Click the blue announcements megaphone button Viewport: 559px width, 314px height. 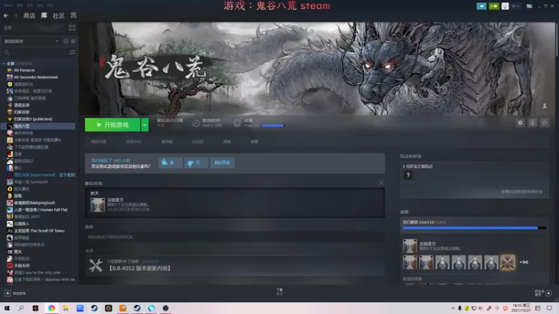(481, 6)
